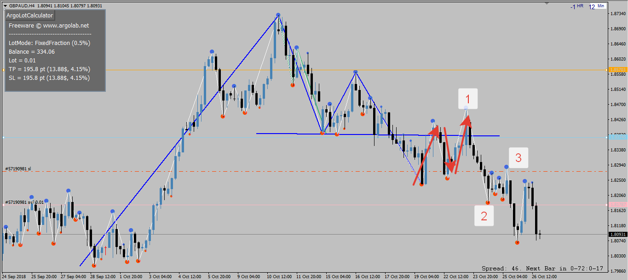Click the '1 Oct 20:00' time label

coord(131,277)
